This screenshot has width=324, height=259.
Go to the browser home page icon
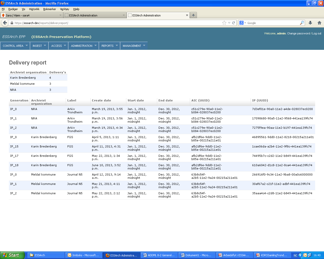click(x=319, y=23)
